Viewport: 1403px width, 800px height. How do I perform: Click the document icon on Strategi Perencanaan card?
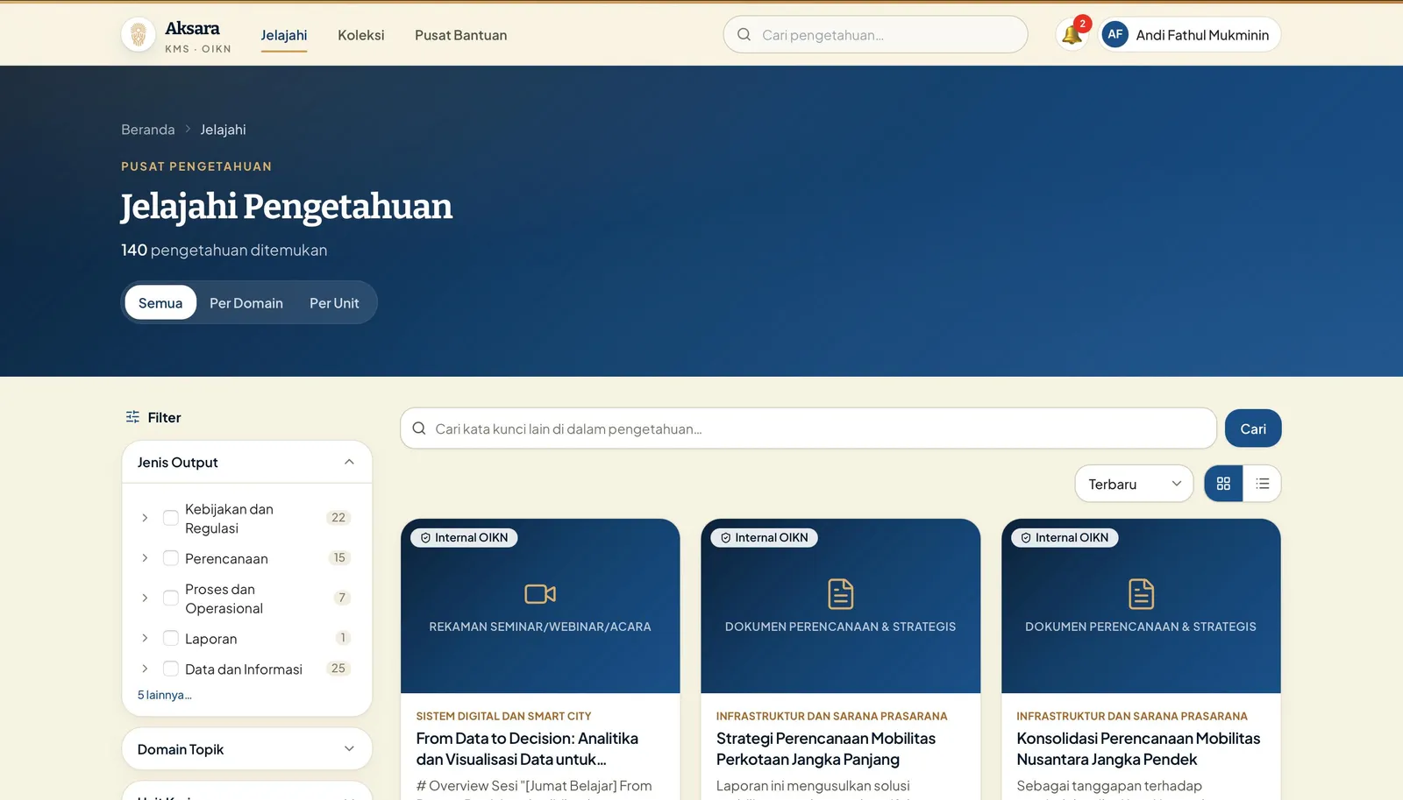tap(840, 594)
